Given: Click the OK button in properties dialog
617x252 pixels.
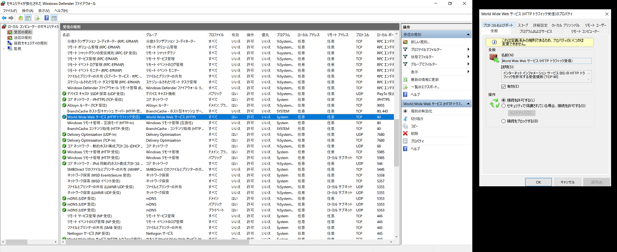Looking at the screenshot, I should (x=538, y=182).
